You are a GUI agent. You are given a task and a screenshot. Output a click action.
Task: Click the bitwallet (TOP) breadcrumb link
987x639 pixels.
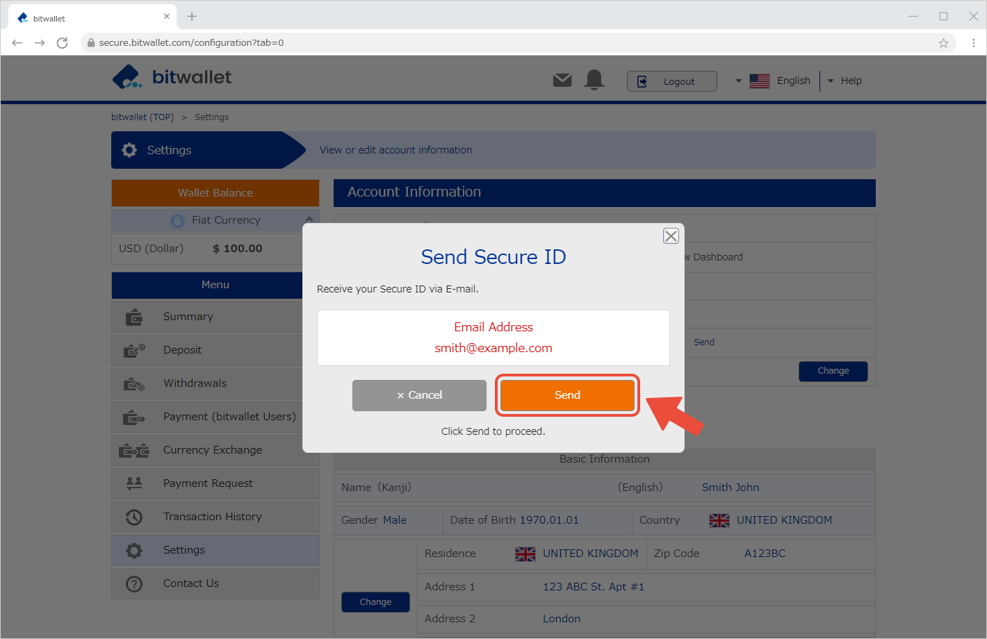(142, 117)
